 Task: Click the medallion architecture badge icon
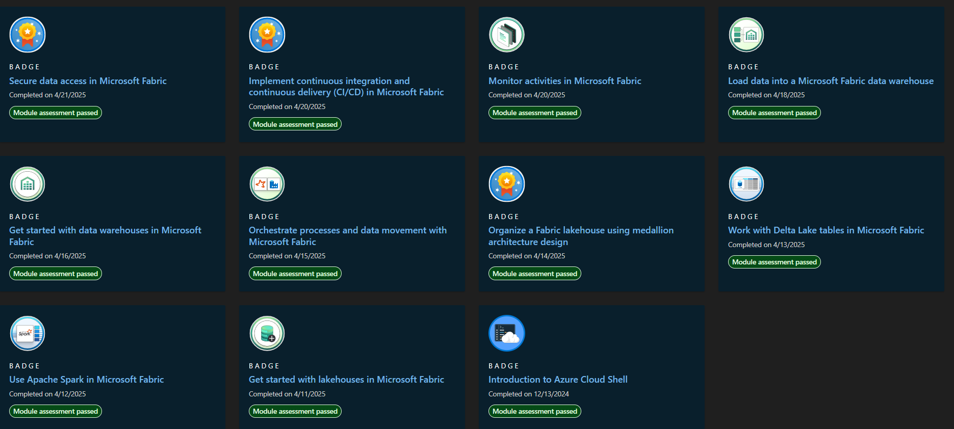click(x=507, y=184)
